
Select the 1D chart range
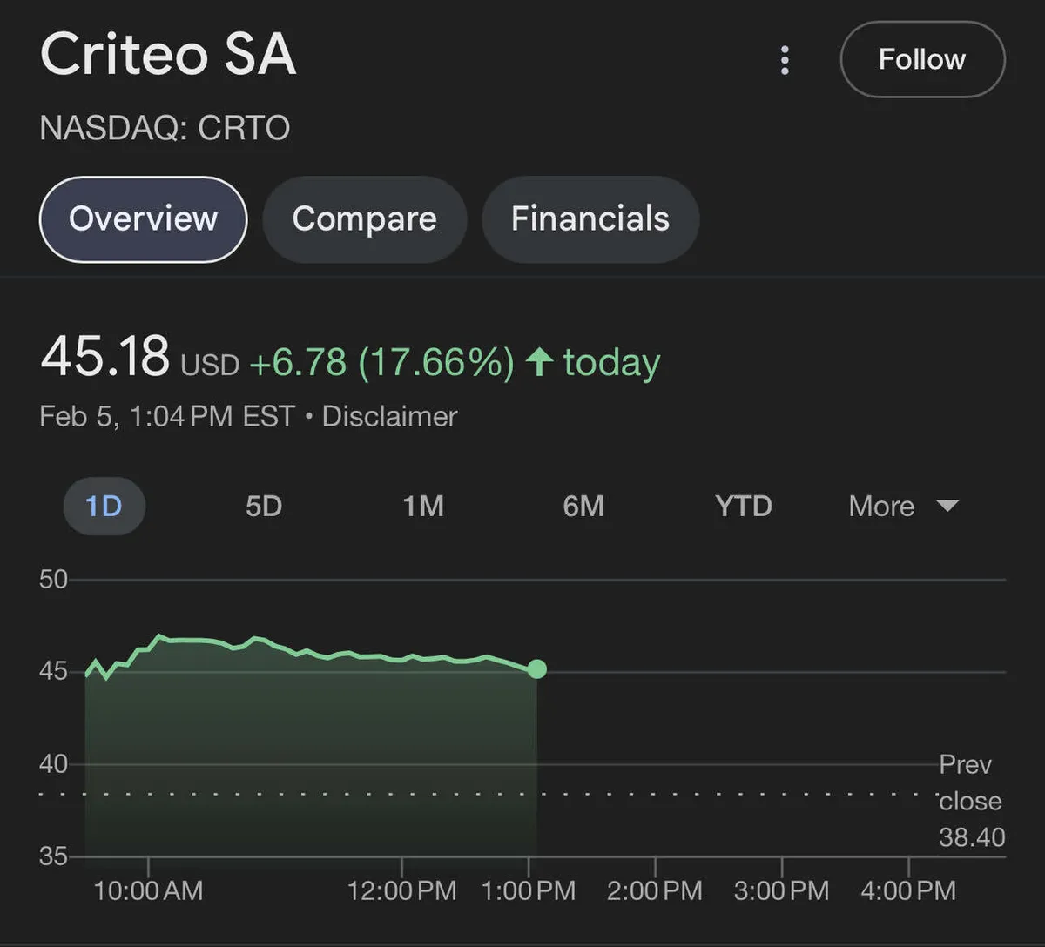[104, 506]
